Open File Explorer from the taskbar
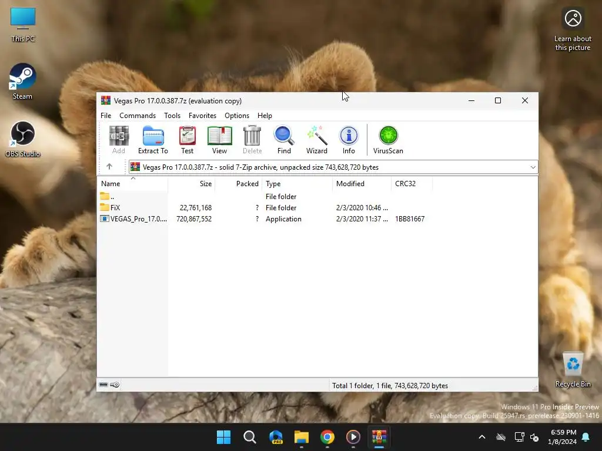 point(302,437)
